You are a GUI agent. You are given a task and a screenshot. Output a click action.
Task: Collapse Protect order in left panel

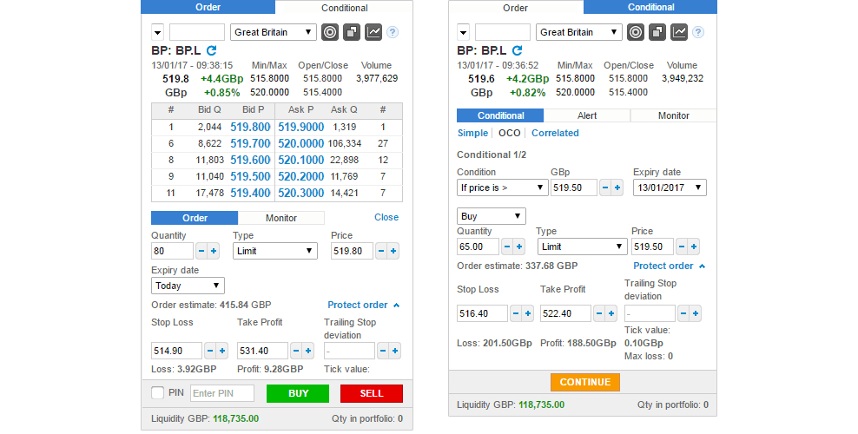pyautogui.click(x=363, y=305)
